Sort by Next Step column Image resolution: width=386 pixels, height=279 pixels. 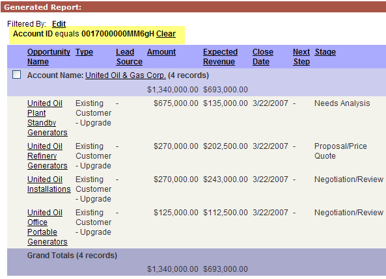tap(301, 57)
